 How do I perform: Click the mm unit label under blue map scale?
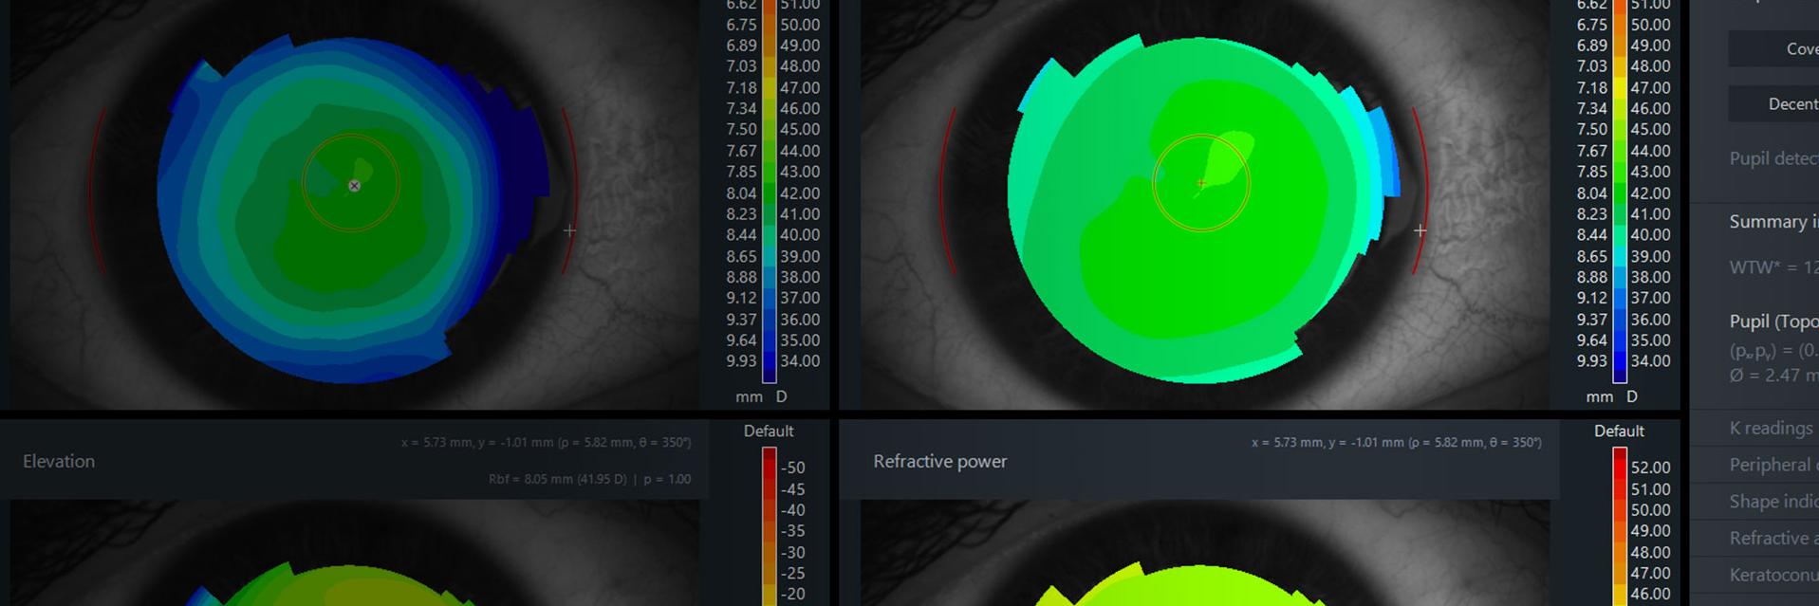tap(748, 396)
